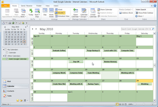Image resolution: width=158 pixels, height=107 pixels.
Task: Go to next month in mini calendar
Action: 26,27
